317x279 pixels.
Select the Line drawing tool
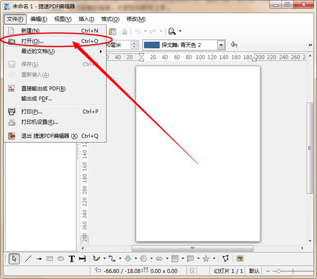click(28, 259)
